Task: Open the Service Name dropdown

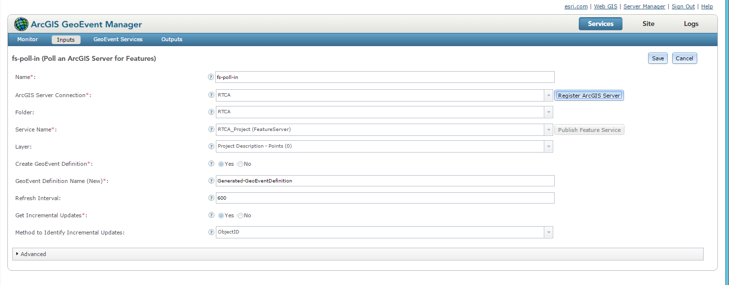Action: coord(548,130)
